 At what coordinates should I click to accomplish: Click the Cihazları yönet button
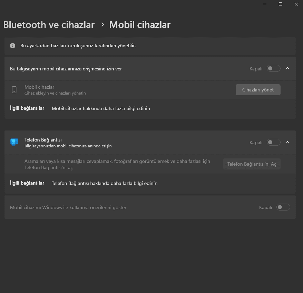click(258, 90)
